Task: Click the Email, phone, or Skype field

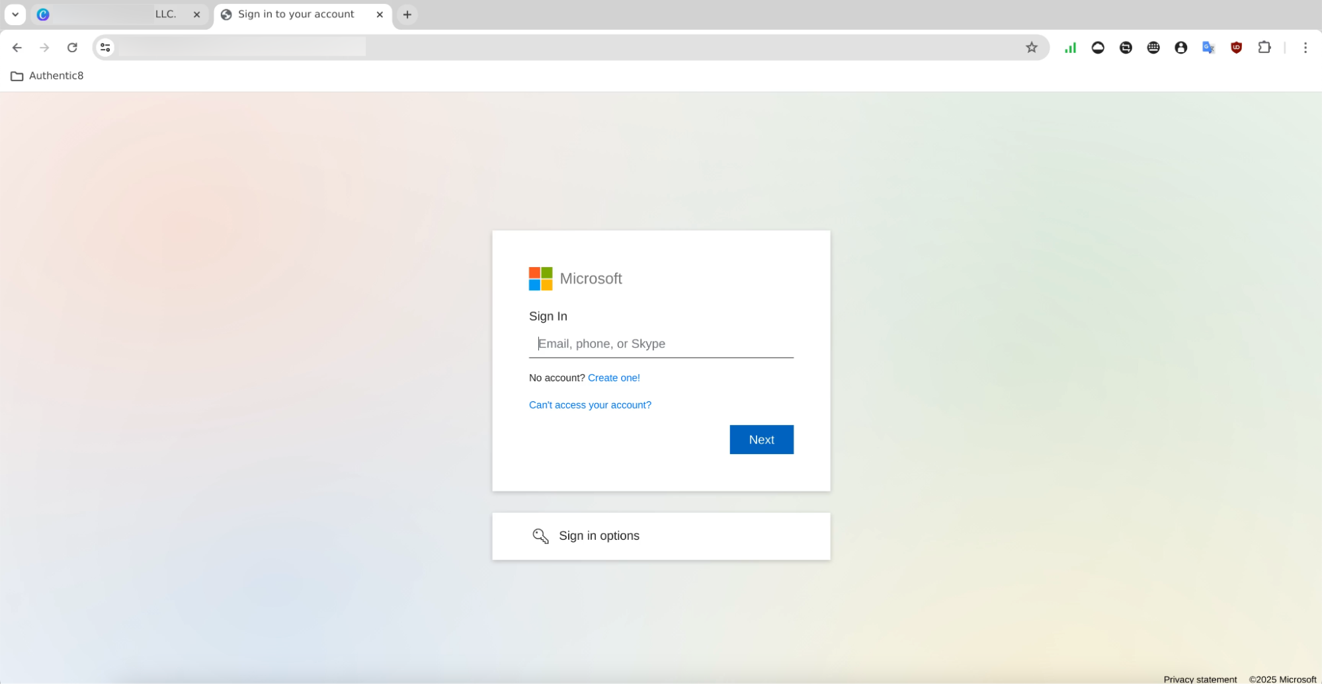Action: point(661,344)
